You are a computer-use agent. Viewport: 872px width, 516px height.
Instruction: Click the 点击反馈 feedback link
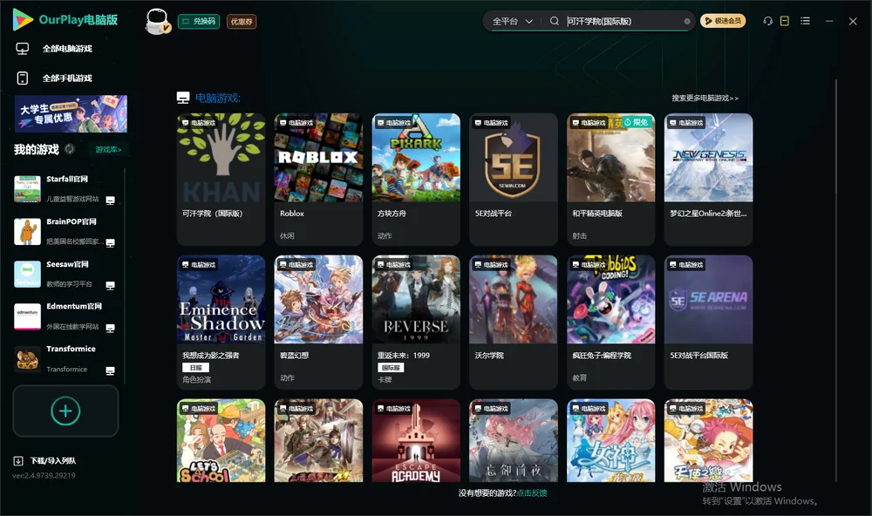(x=532, y=492)
